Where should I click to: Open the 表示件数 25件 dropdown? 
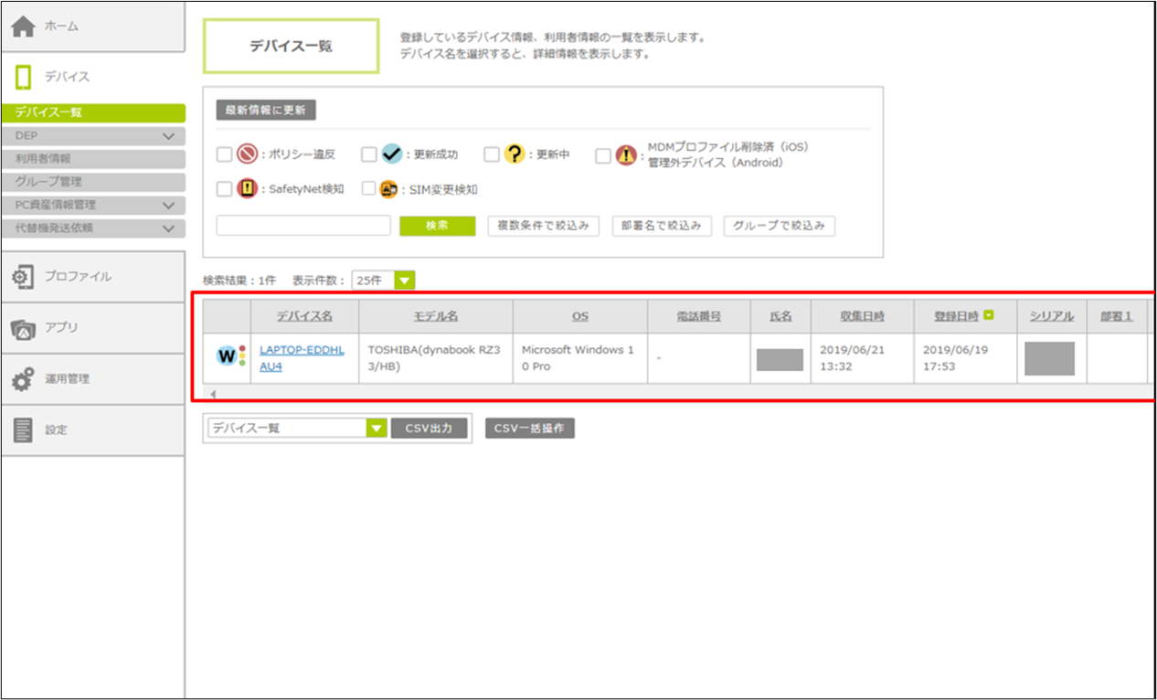[x=405, y=281]
